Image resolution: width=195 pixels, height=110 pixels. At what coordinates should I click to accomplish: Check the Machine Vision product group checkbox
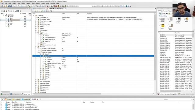[168, 25]
